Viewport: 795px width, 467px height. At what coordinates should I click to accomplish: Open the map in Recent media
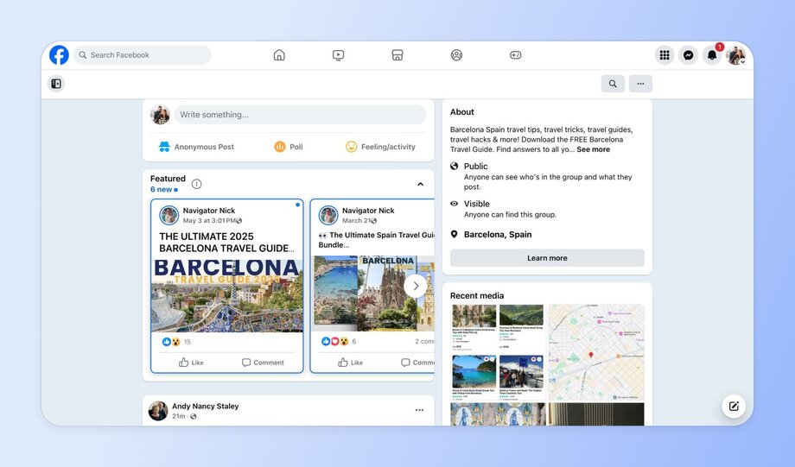pos(596,352)
